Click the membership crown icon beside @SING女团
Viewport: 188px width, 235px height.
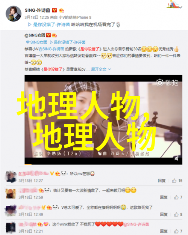(54, 35)
